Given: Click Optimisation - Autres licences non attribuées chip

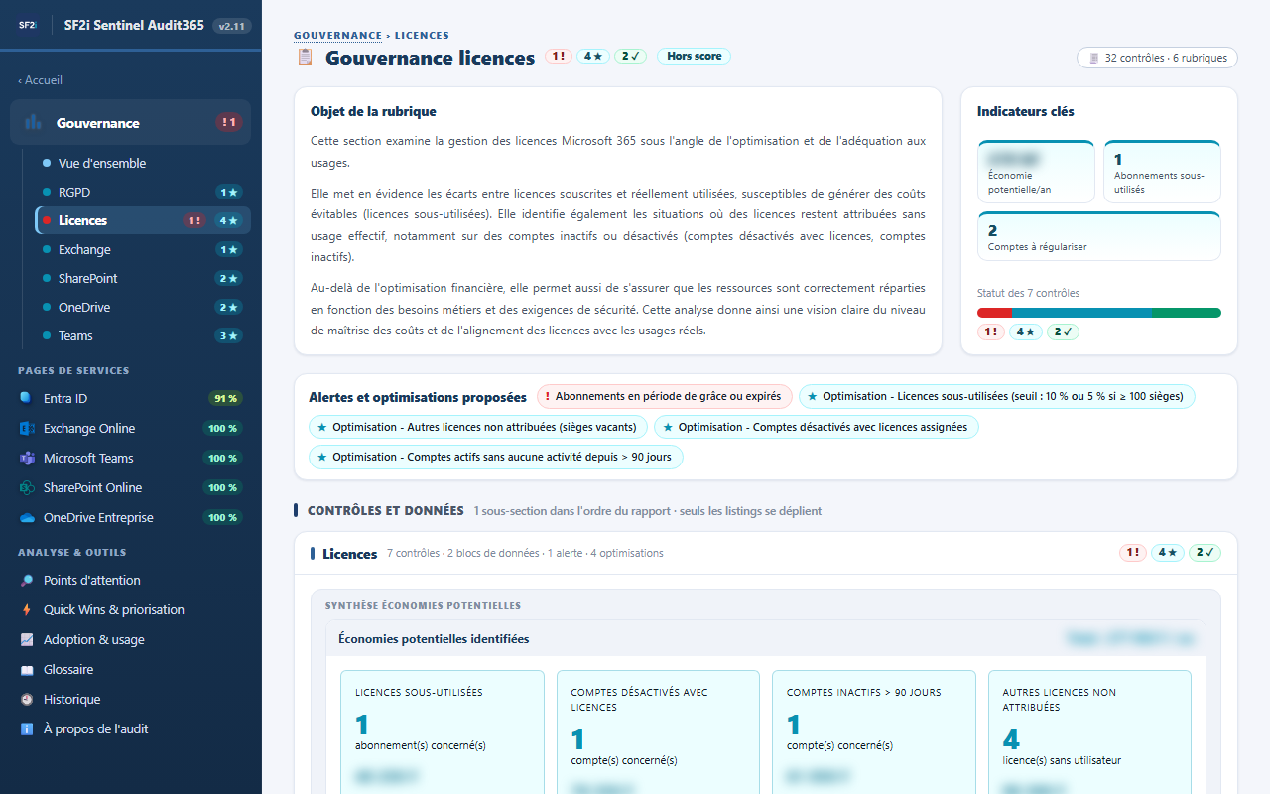Looking at the screenshot, I should (478, 427).
